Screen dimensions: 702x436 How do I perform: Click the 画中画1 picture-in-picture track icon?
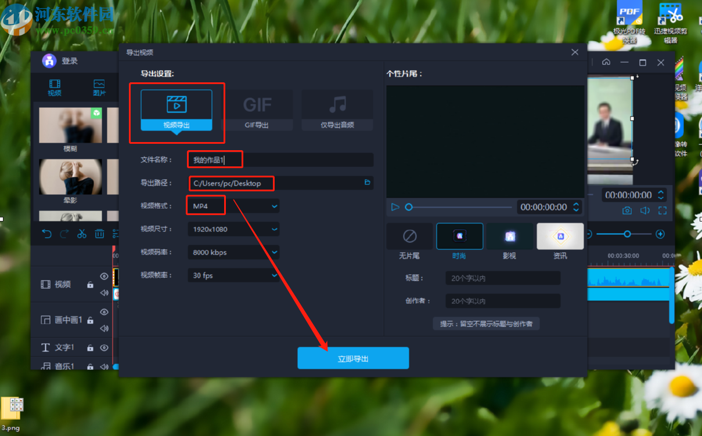click(45, 319)
